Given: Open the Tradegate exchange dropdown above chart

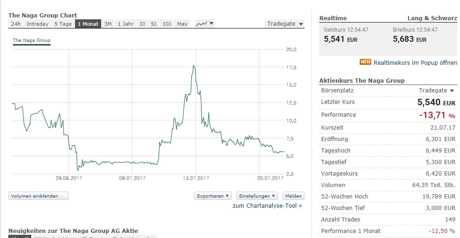Looking at the screenshot, I should (x=285, y=24).
